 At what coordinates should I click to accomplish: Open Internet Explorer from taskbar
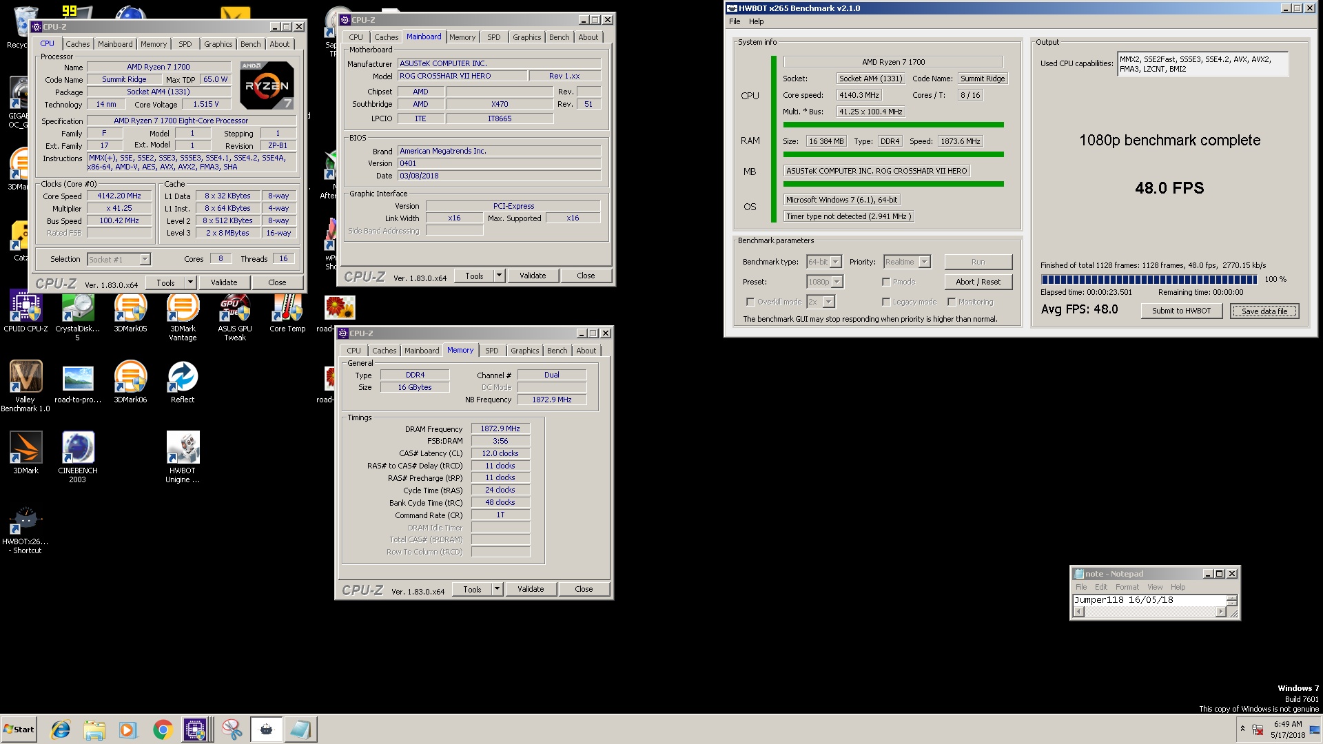(61, 730)
